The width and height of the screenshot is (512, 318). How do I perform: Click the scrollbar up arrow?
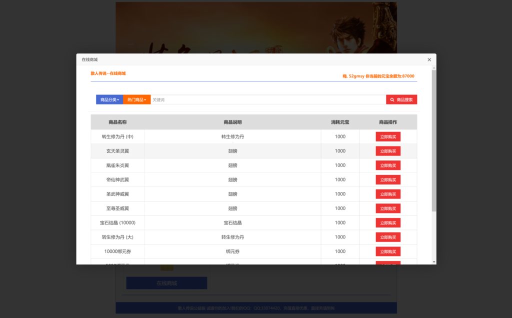433,67
